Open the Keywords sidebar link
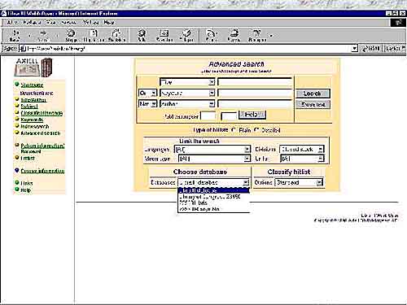This screenshot has width=407, height=305. (x=32, y=120)
